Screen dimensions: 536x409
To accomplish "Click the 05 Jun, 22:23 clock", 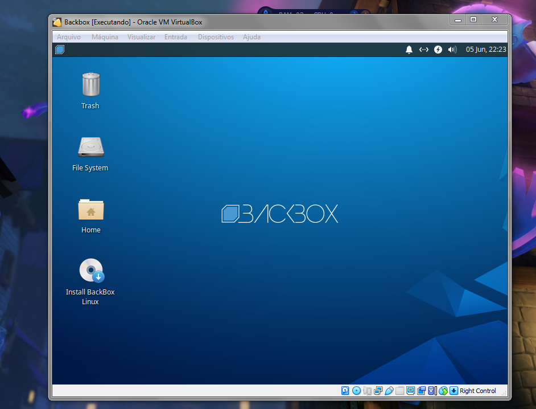I will tap(486, 50).
